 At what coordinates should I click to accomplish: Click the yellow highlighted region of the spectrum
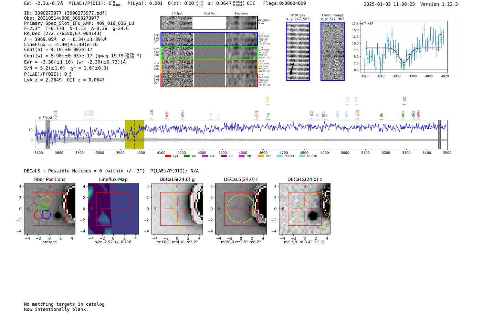tap(134, 135)
